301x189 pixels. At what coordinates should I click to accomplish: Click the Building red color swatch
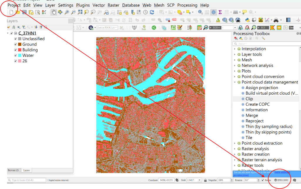(20, 50)
